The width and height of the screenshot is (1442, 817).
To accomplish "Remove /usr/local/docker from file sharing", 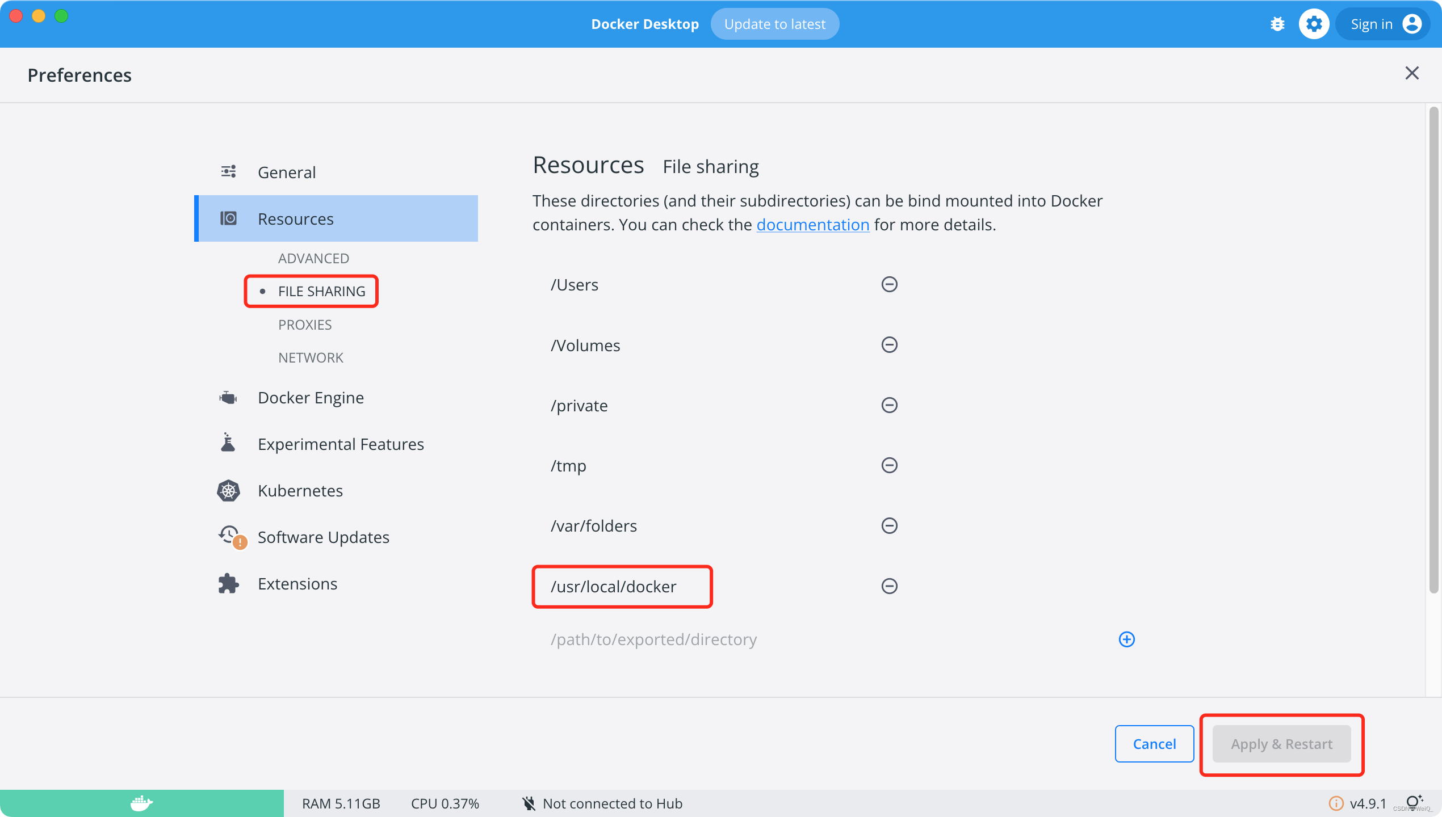I will (x=889, y=586).
